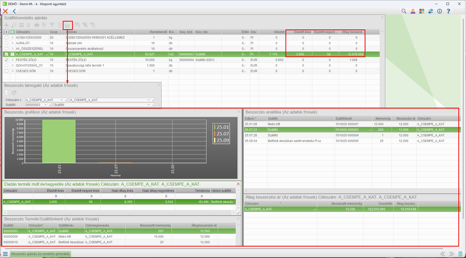This screenshot has height=258, width=466.
Task: Open the Beszerzés ajánlás és rendelés generálás tab
Action: tap(40, 254)
